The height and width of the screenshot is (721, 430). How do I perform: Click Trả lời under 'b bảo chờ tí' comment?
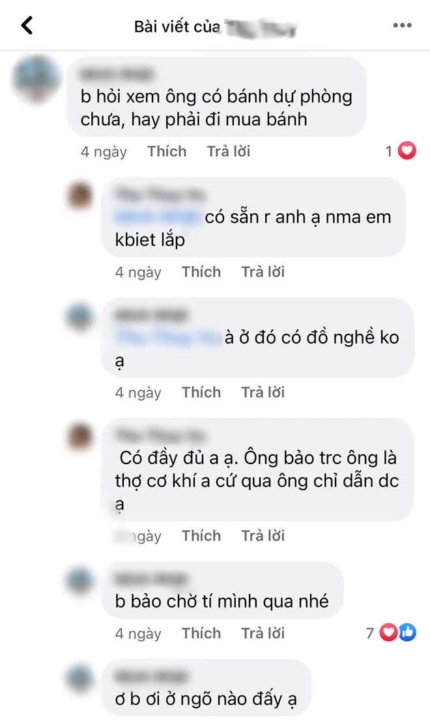point(263,633)
